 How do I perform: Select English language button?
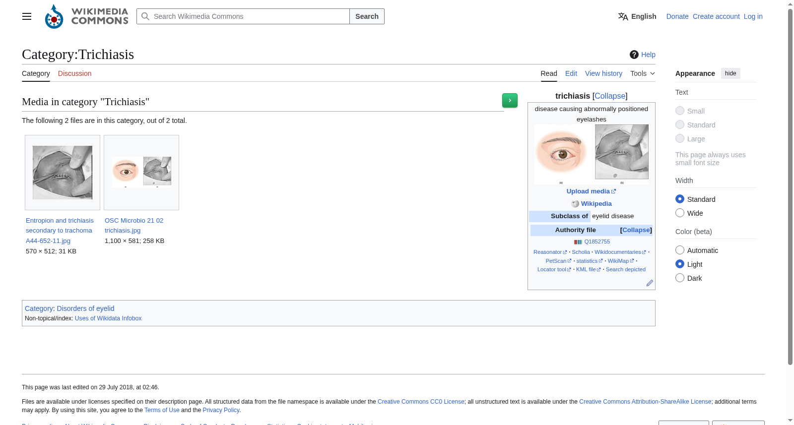click(x=637, y=16)
